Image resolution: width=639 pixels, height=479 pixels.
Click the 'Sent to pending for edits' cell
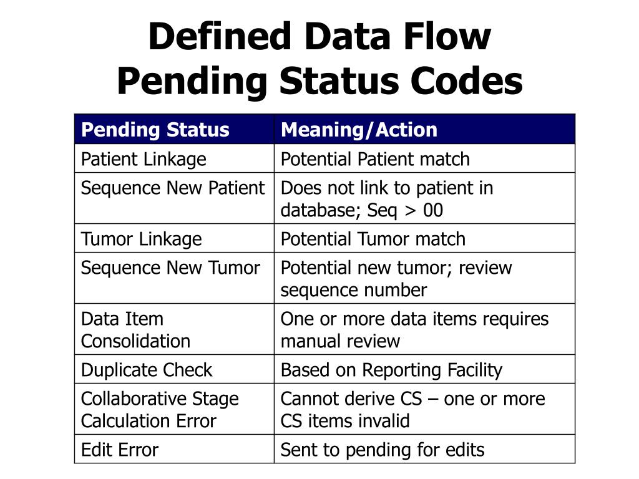(424, 449)
